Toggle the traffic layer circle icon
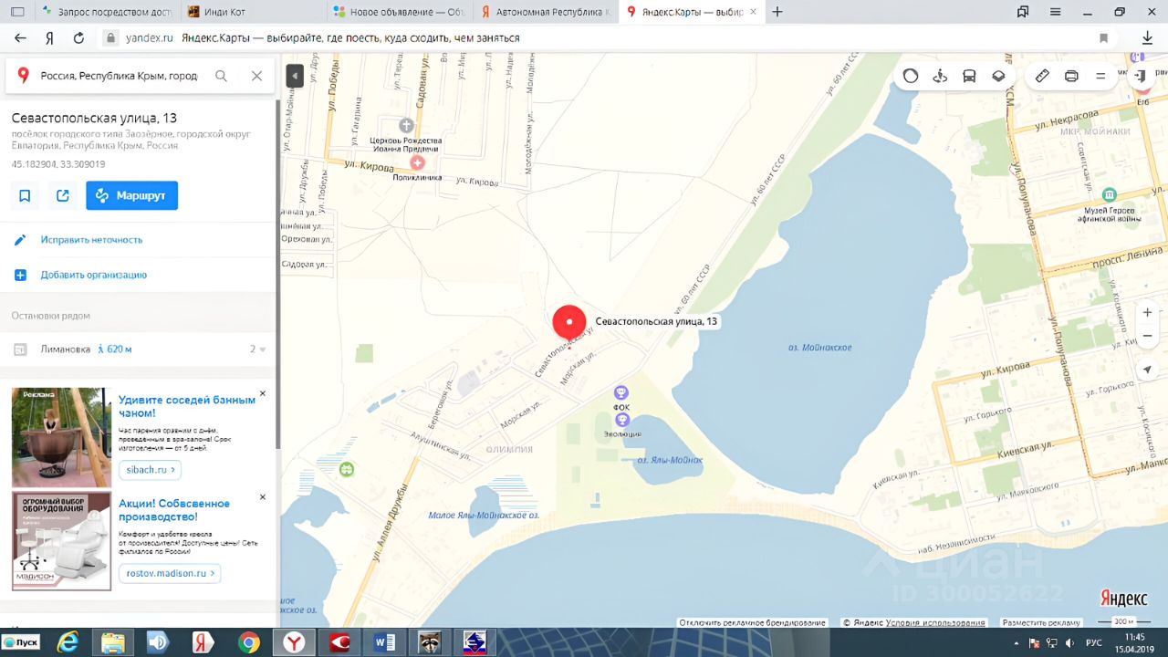Image resolution: width=1168 pixels, height=657 pixels. pyautogui.click(x=911, y=76)
